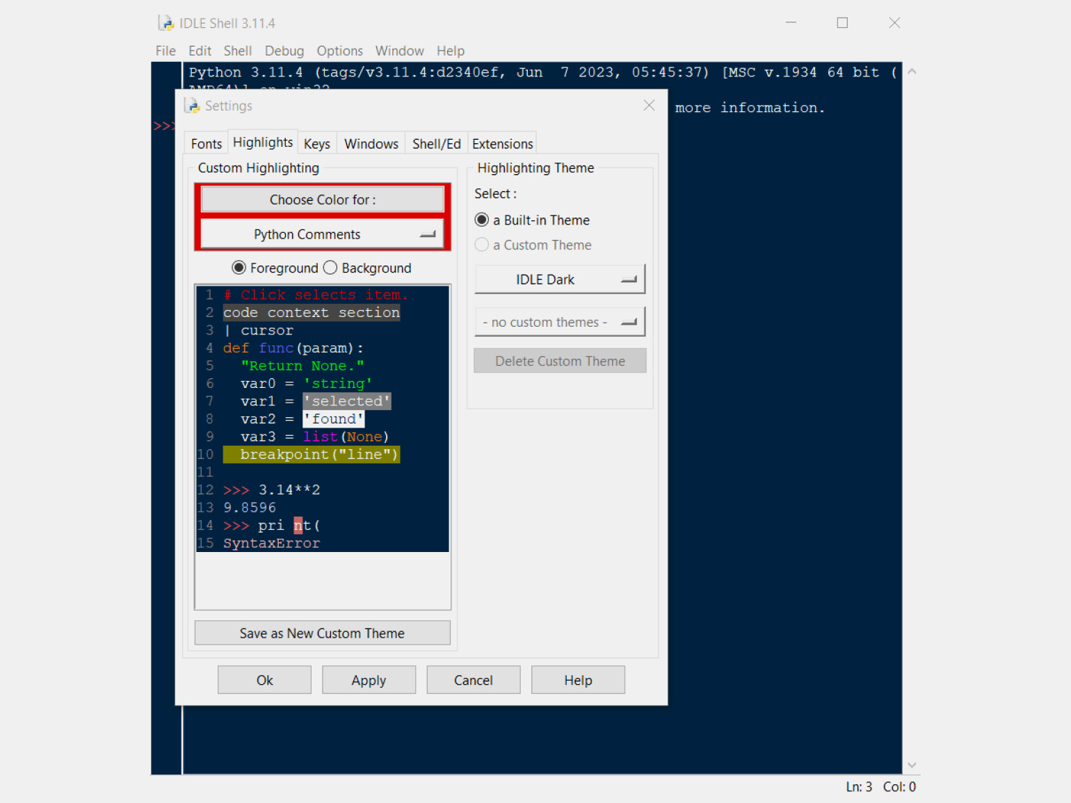The width and height of the screenshot is (1071, 803).
Task: Click the 'list' builtin sample
Action: pos(321,437)
